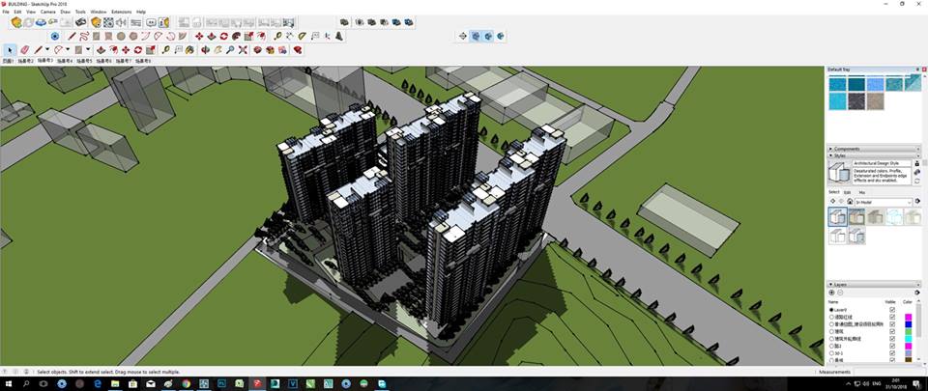Image resolution: width=928 pixels, height=391 pixels.
Task: Open the Extensions menu
Action: tap(121, 12)
